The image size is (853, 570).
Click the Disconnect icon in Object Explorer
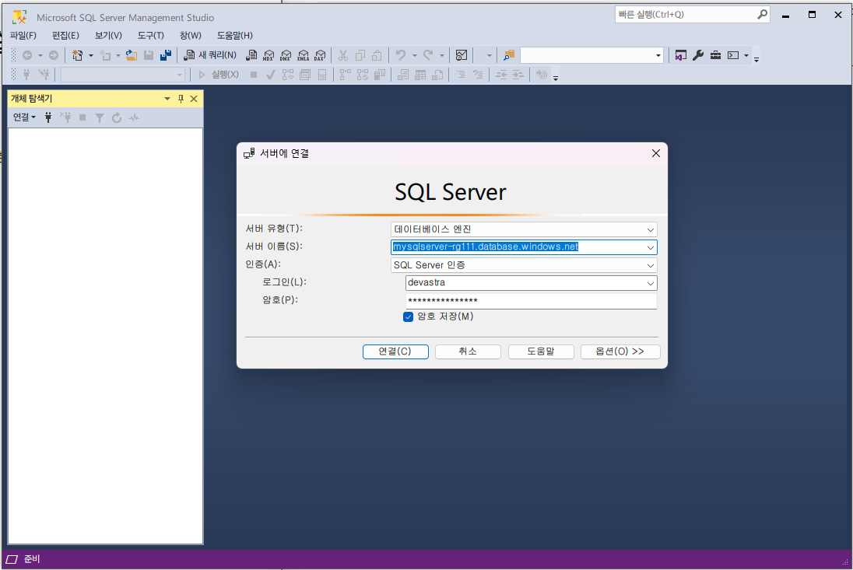coord(65,117)
